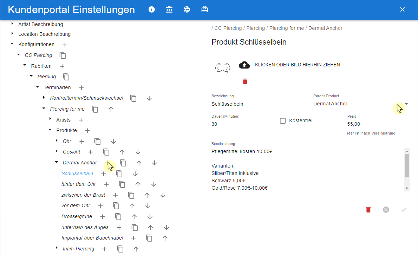Collapse the Konfigurationen node
The width and height of the screenshot is (418, 255).
(x=12, y=44)
